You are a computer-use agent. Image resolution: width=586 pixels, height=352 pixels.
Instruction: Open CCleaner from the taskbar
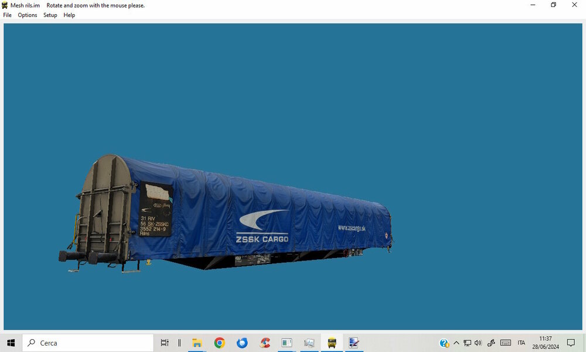click(265, 343)
